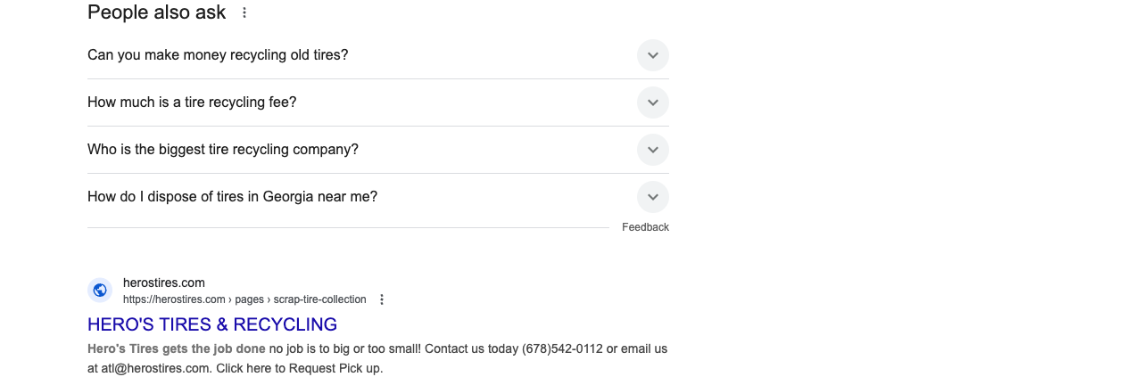Click the People also ask heading

pos(157,12)
